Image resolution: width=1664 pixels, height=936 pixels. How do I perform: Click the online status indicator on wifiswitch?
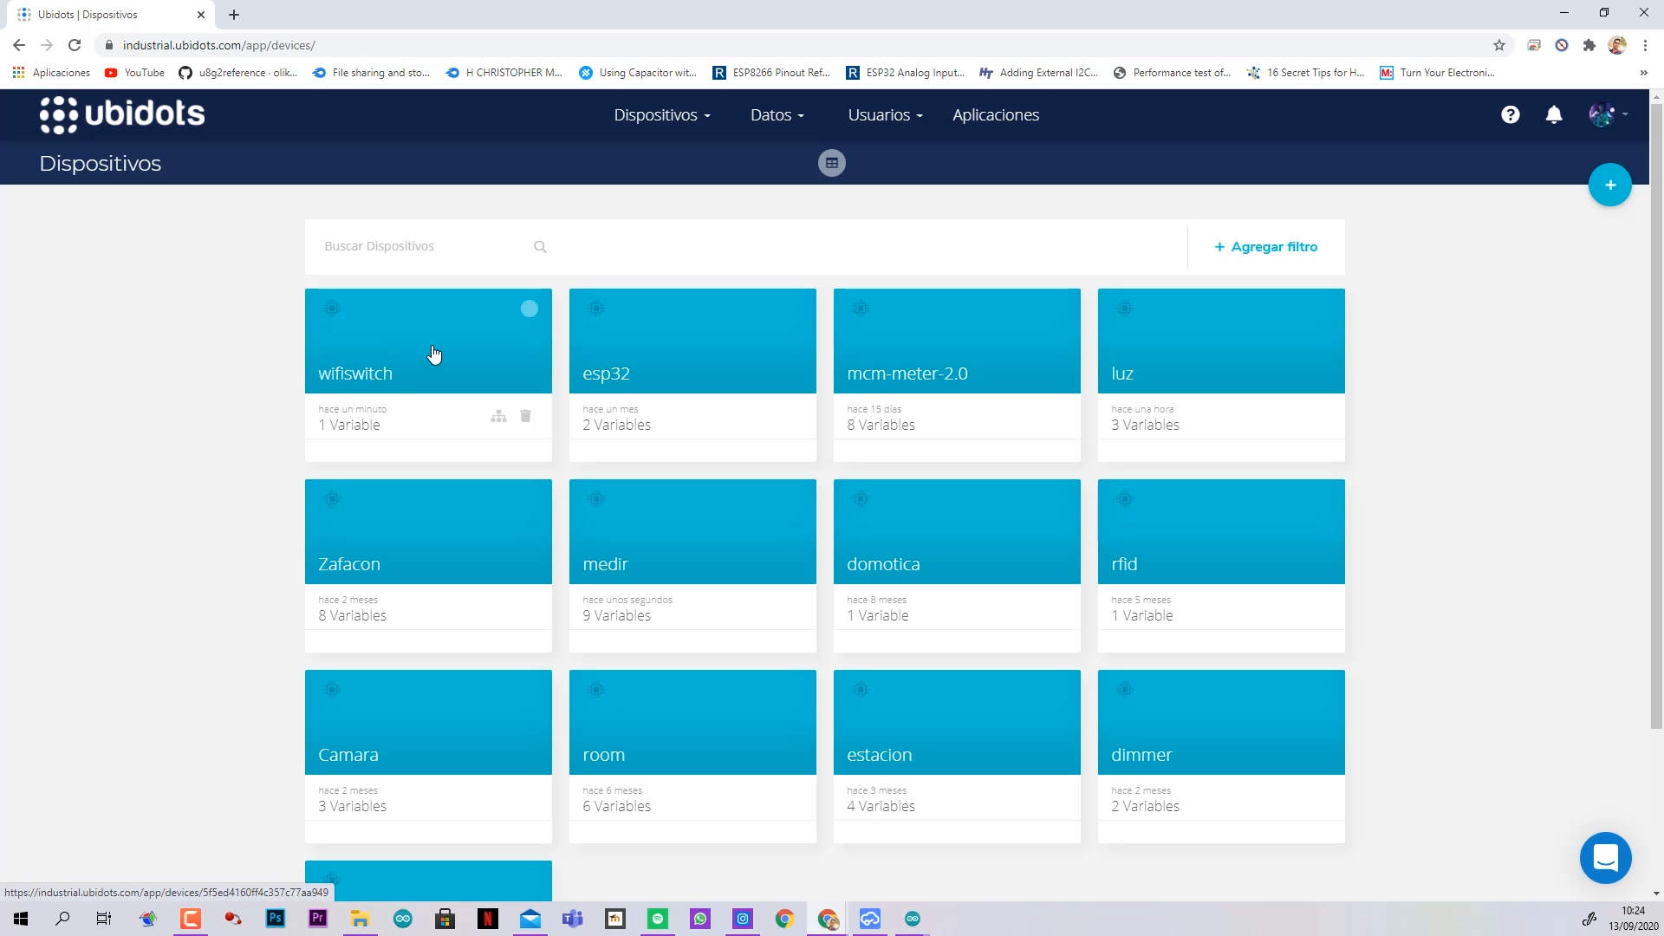[x=528, y=309]
